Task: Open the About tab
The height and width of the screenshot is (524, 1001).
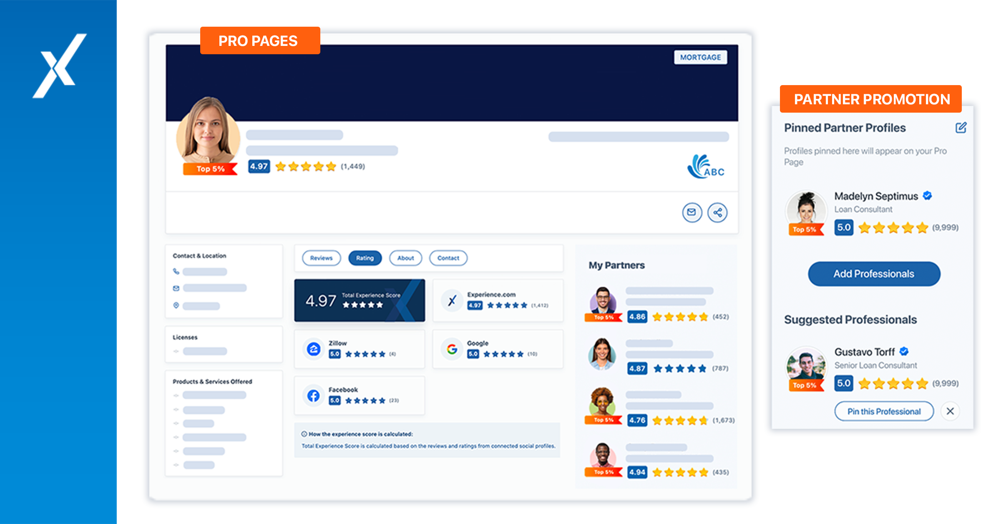Action: click(x=405, y=258)
